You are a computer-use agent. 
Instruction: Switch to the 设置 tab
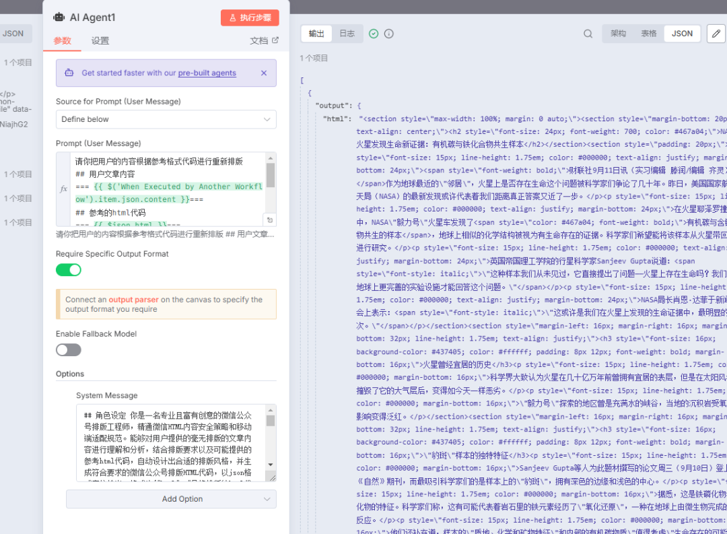pyautogui.click(x=100, y=40)
